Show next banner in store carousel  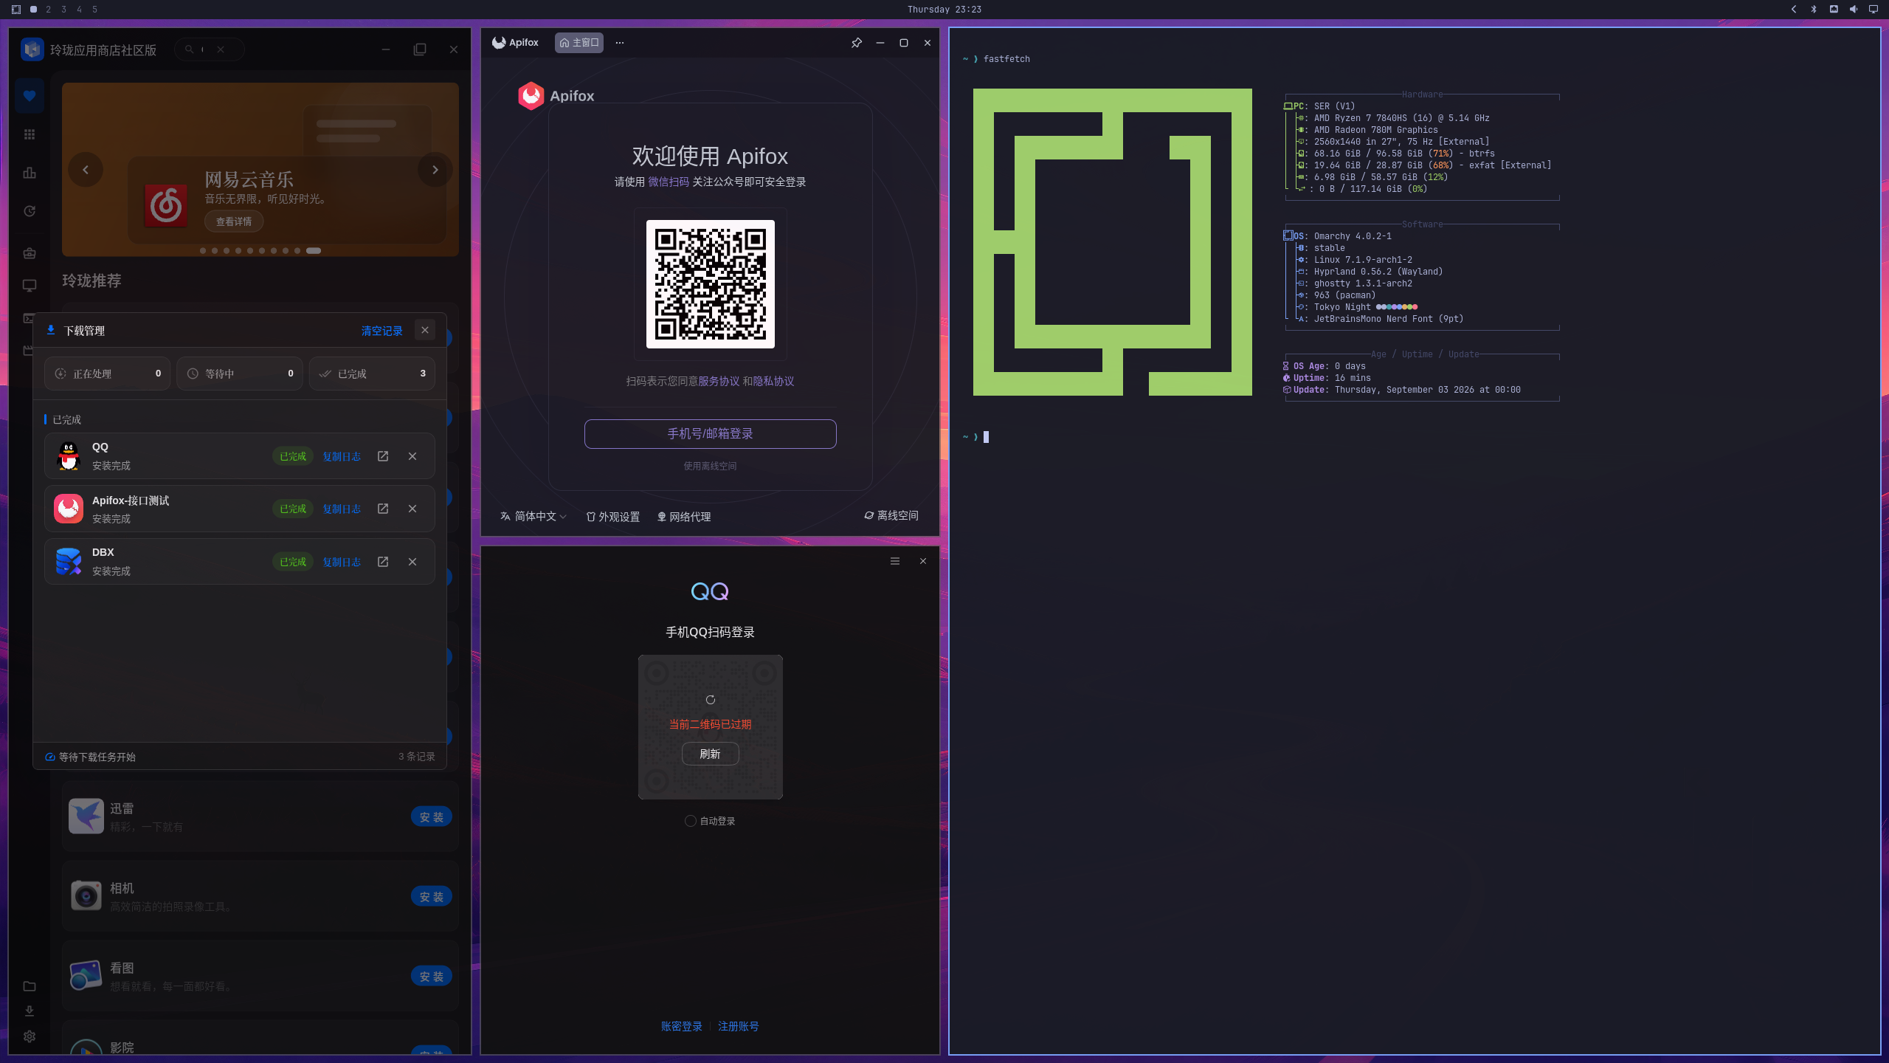(x=435, y=170)
